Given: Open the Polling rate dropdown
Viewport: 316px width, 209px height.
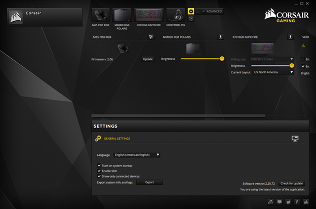Looking at the screenshot, I should tap(271, 59).
